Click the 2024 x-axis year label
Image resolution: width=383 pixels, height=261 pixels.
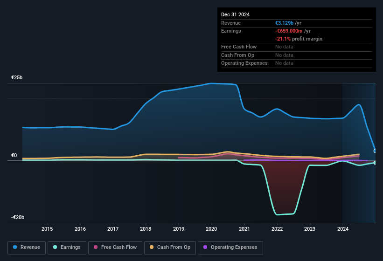pos(343,229)
